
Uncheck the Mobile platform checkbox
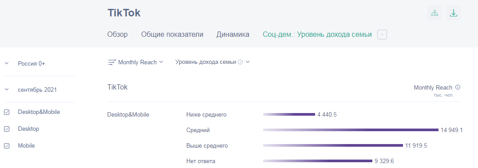pyautogui.click(x=7, y=146)
